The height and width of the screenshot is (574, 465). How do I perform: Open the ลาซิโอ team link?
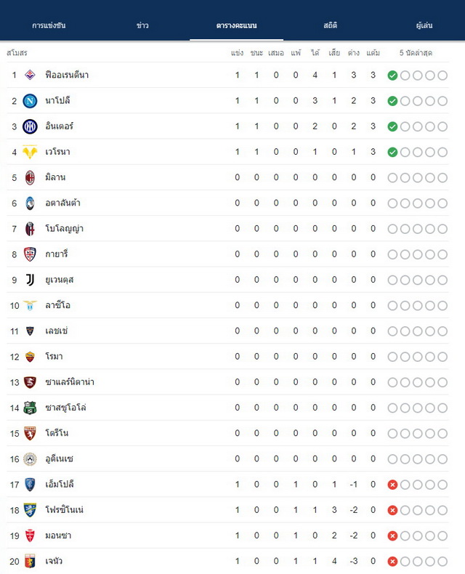58,305
